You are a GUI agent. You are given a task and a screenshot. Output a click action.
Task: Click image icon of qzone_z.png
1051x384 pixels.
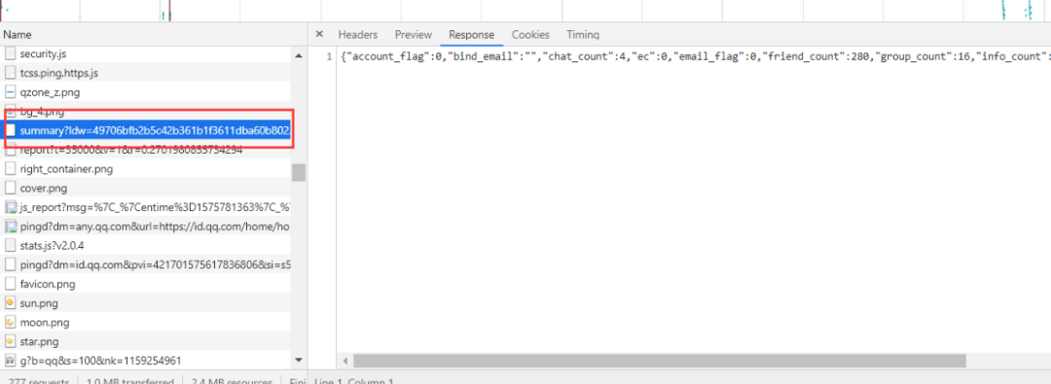pos(10,91)
